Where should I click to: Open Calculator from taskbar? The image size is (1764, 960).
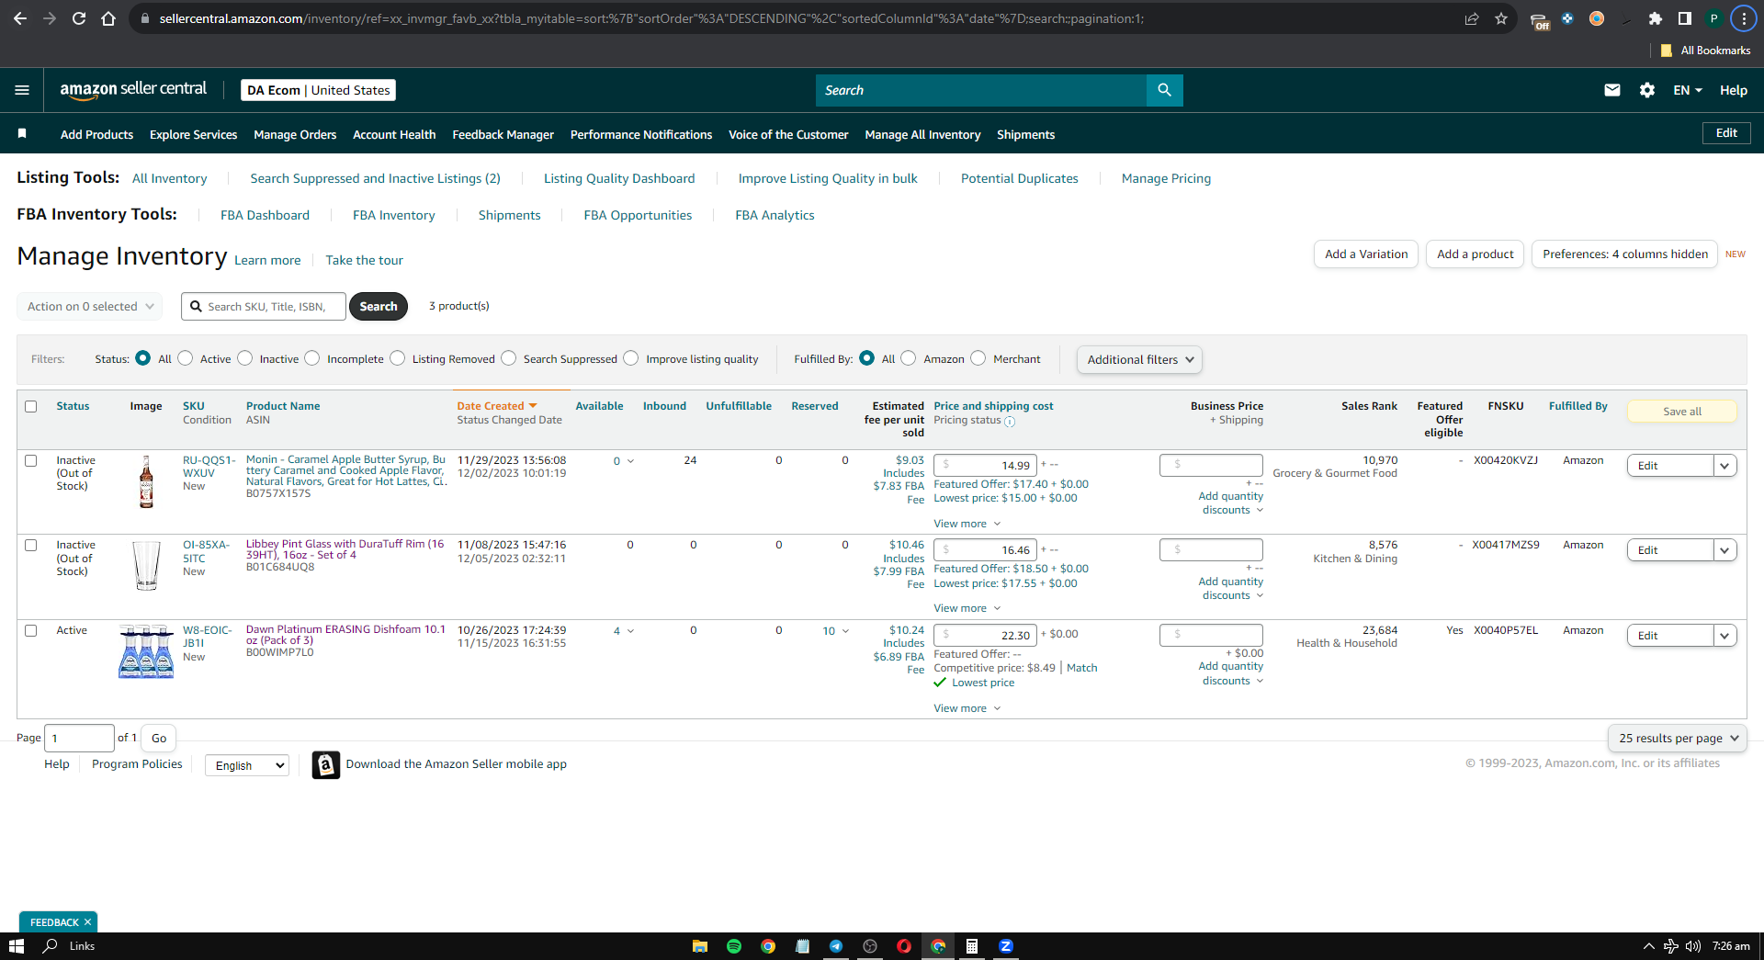coord(971,946)
